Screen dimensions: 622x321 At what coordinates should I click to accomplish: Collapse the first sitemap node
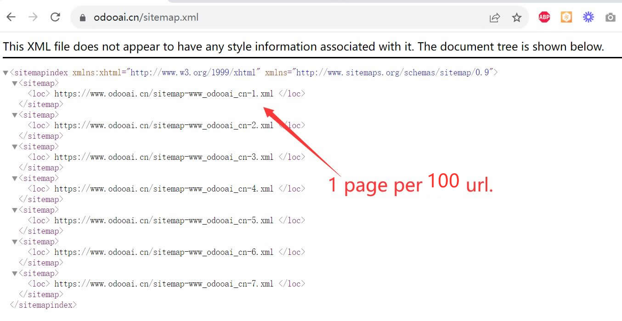point(15,83)
